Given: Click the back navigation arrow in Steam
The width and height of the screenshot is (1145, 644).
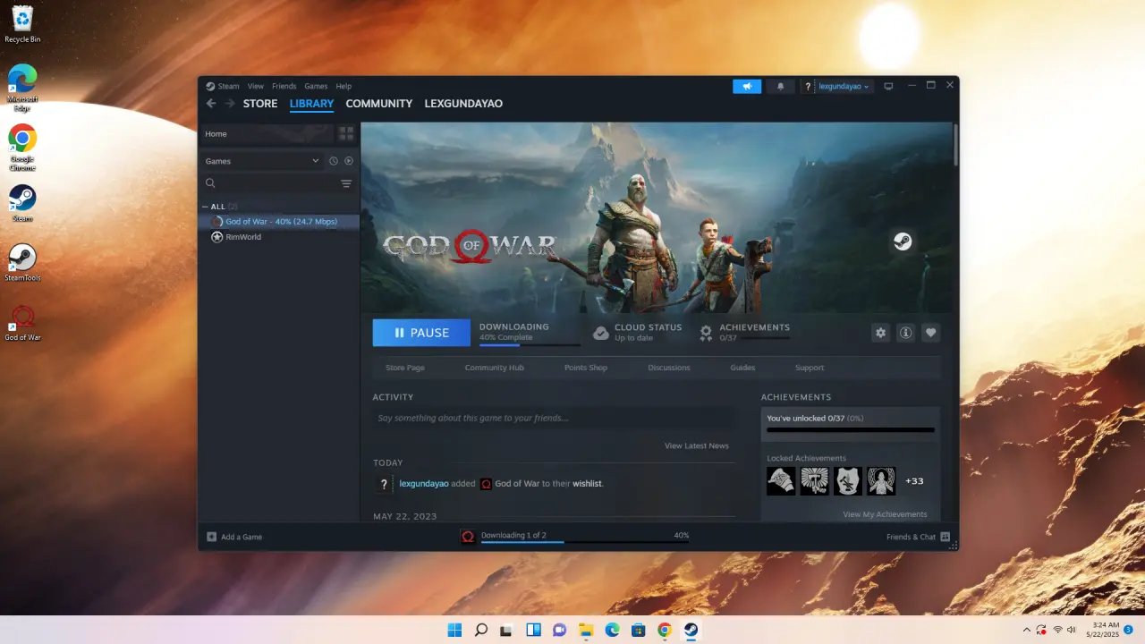Looking at the screenshot, I should [x=211, y=104].
